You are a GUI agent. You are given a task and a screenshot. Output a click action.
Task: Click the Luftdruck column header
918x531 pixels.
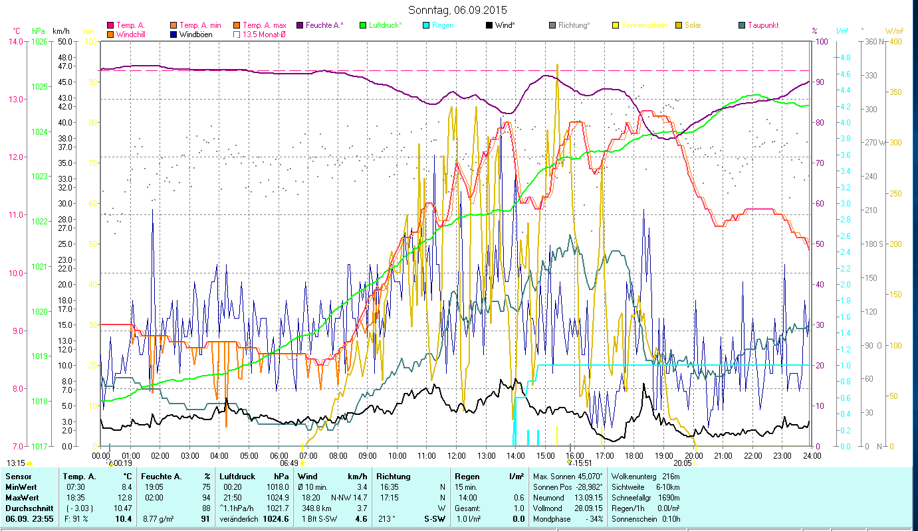[238, 477]
